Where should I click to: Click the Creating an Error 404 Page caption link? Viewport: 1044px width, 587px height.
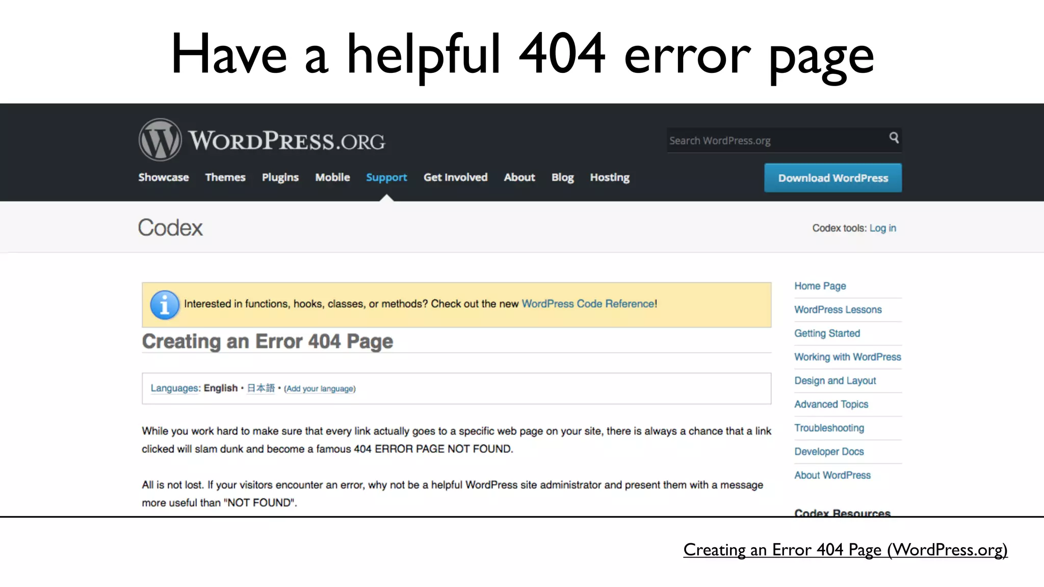(x=845, y=550)
